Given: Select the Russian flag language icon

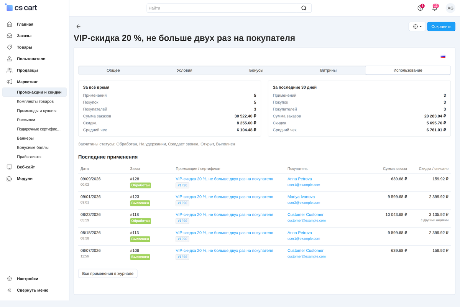Looking at the screenshot, I should click(443, 56).
